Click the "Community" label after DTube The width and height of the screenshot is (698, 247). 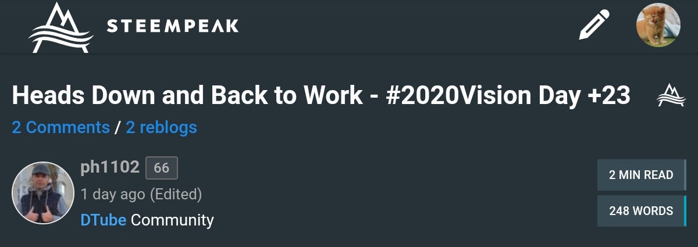click(172, 220)
